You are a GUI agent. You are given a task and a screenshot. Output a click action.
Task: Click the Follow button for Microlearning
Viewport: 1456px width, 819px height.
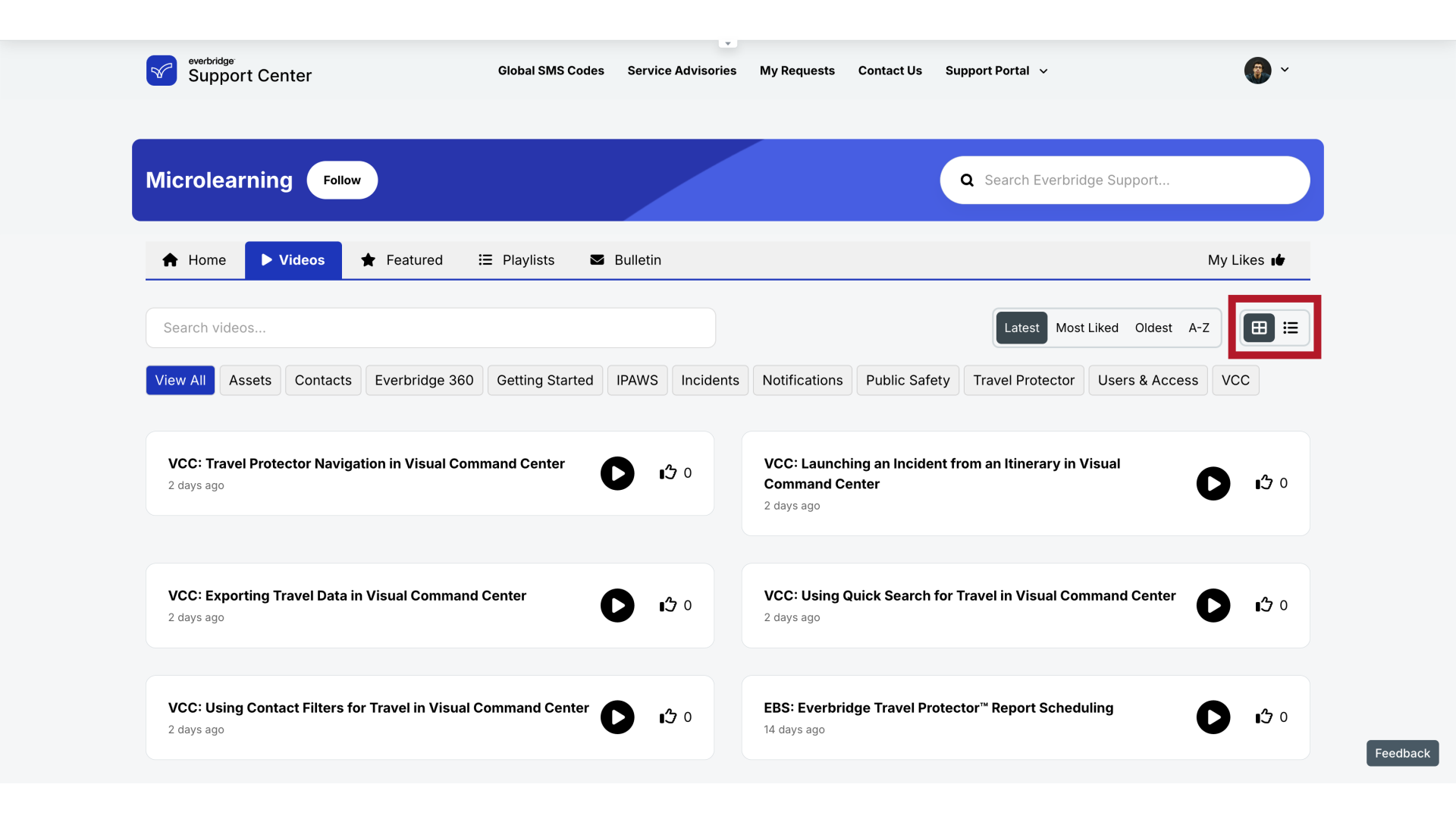pyautogui.click(x=341, y=179)
